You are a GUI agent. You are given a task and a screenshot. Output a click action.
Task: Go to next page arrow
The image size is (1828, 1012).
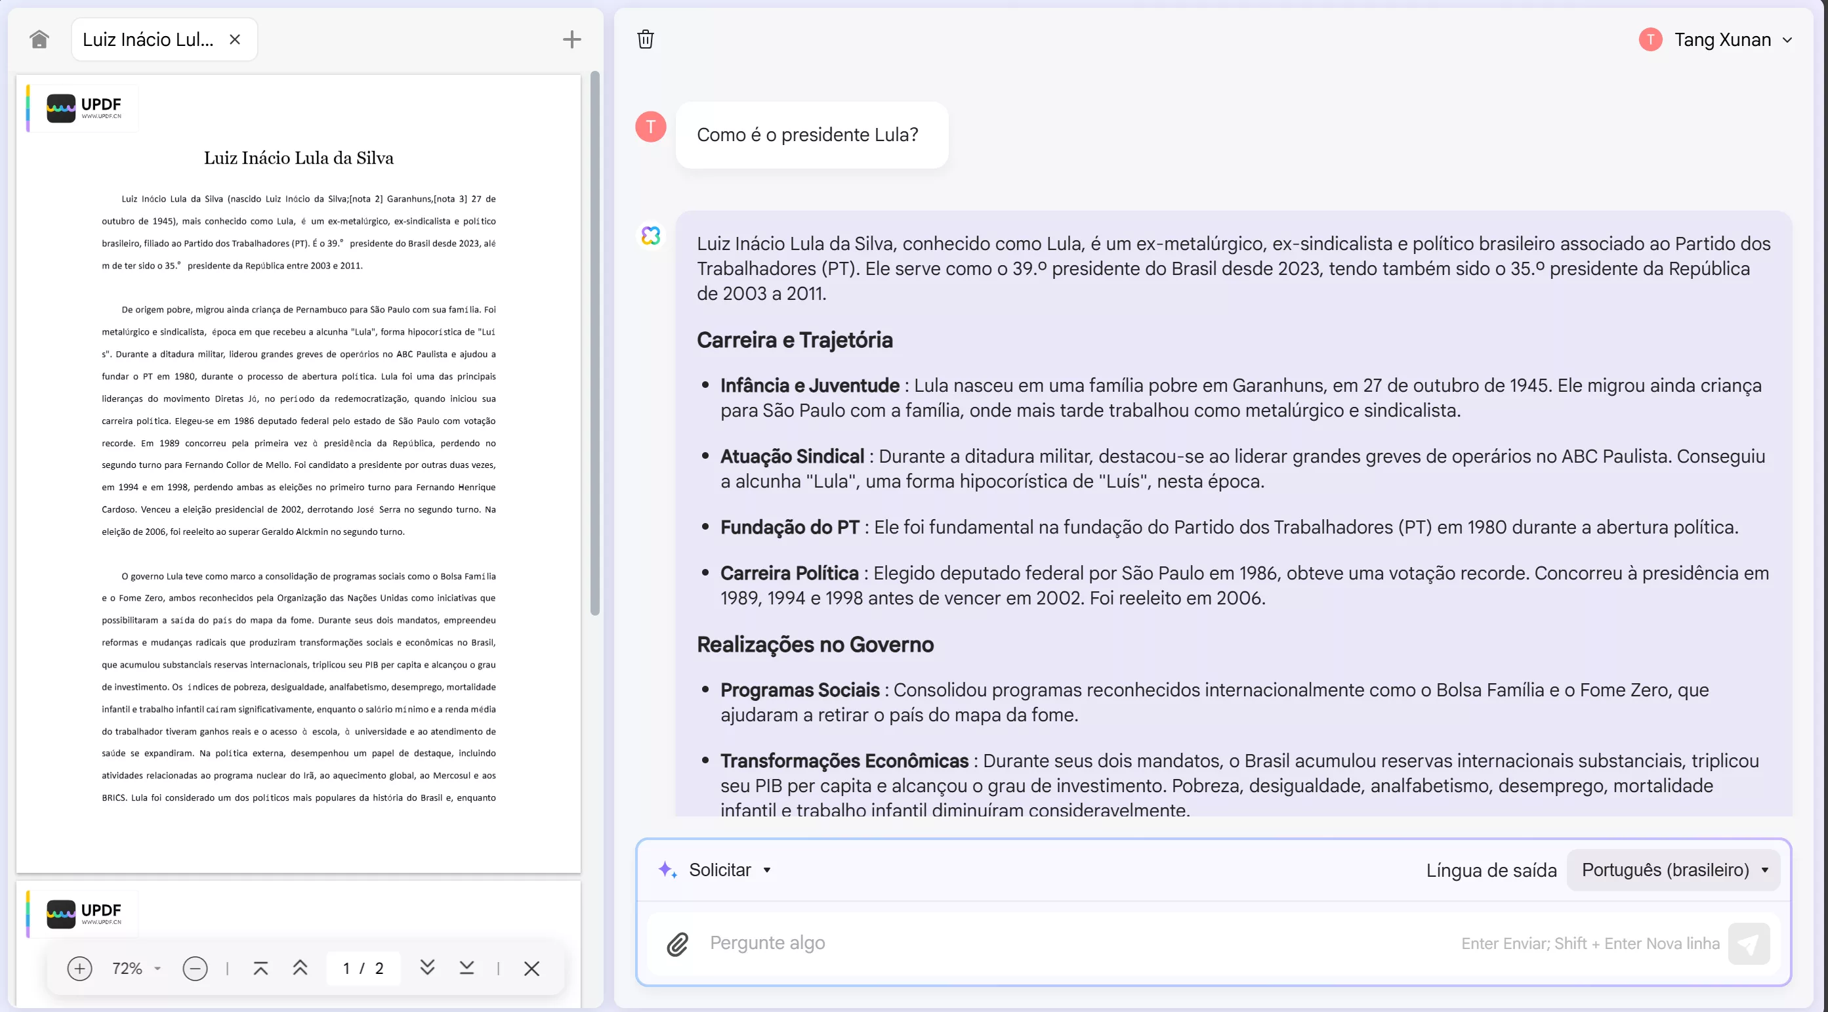[x=427, y=968]
